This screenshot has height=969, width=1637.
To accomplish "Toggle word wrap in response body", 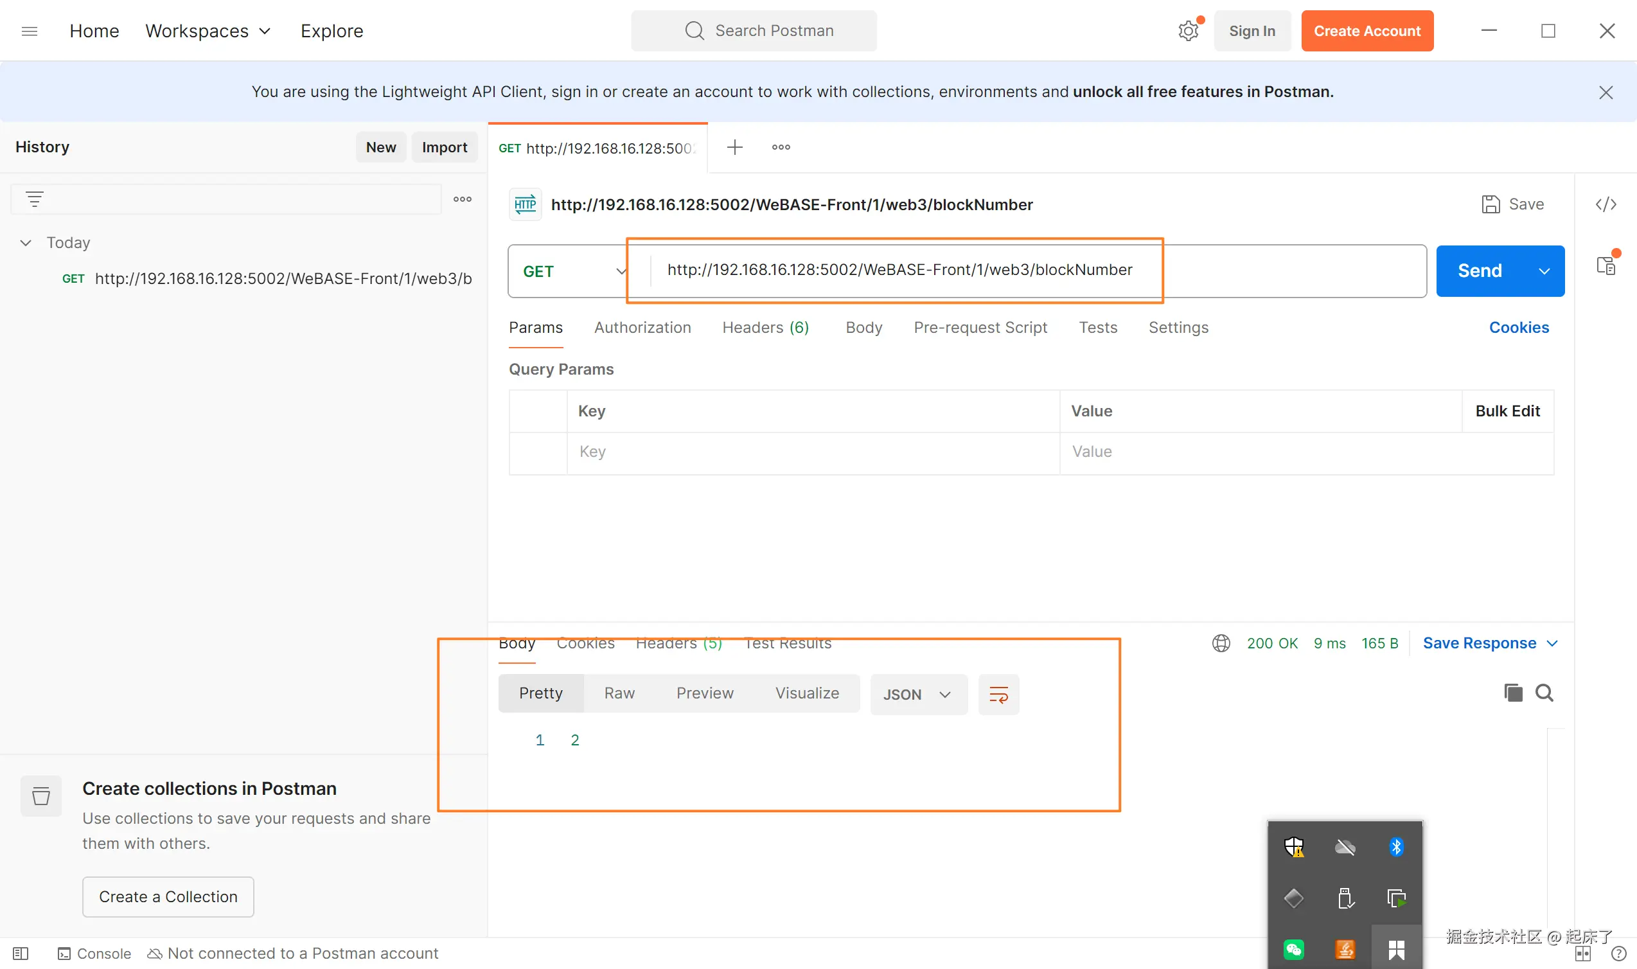I will pos(998,694).
